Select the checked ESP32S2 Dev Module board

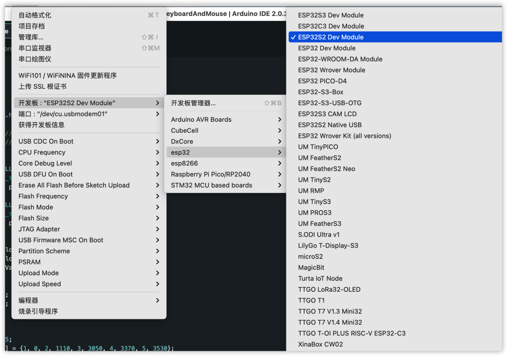[395, 37]
